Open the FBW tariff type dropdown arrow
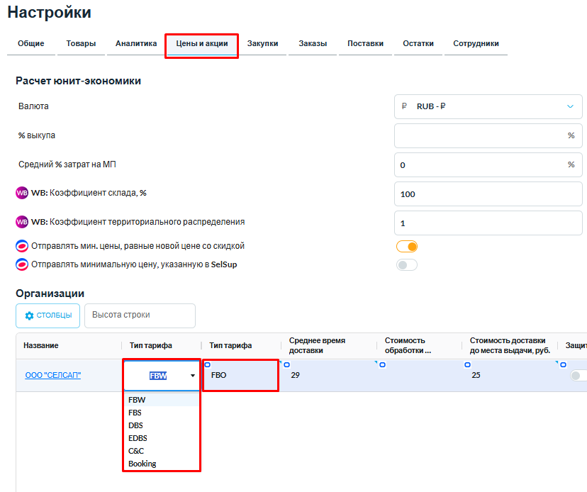 tap(192, 376)
